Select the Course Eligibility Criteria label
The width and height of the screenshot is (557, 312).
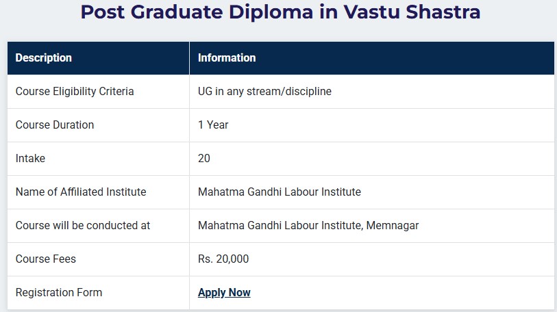[75, 92]
